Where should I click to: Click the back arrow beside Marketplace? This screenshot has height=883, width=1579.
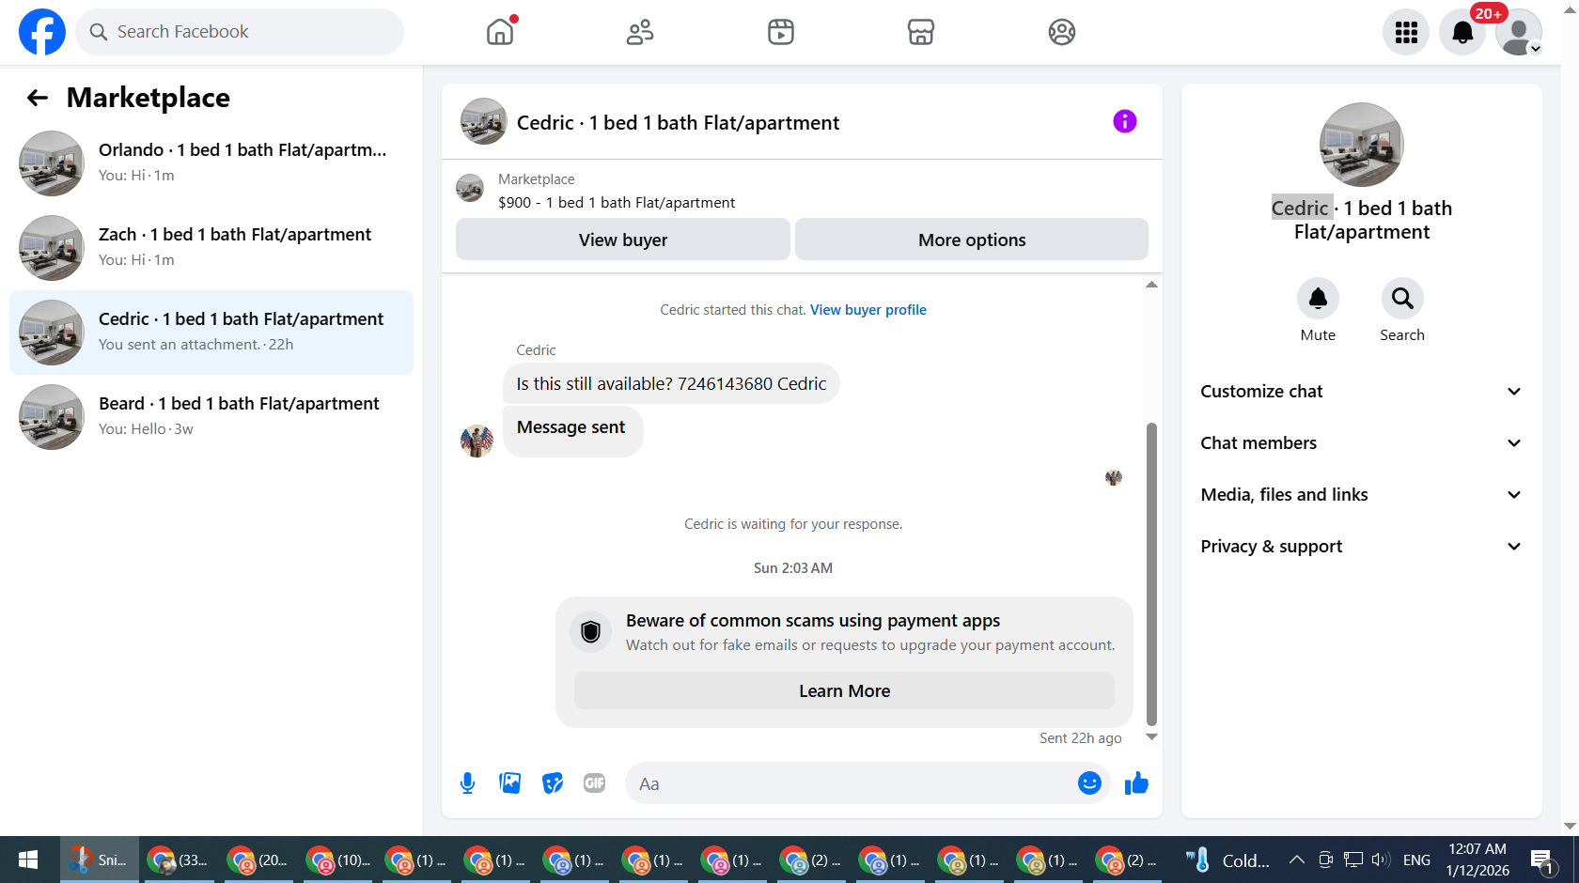[38, 98]
